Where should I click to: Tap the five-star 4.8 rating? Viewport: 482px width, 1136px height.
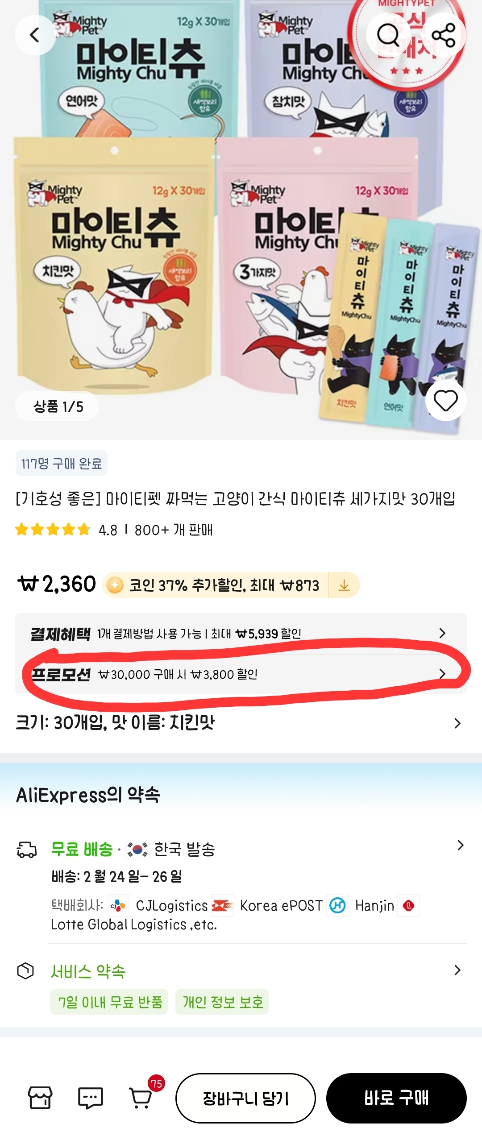tap(66, 530)
